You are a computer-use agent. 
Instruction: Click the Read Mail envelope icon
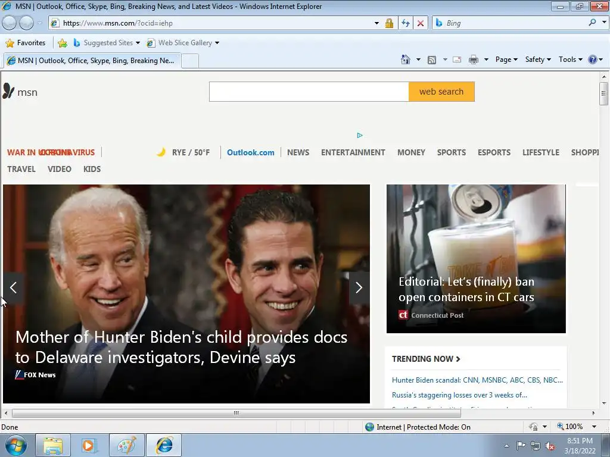[x=457, y=60]
